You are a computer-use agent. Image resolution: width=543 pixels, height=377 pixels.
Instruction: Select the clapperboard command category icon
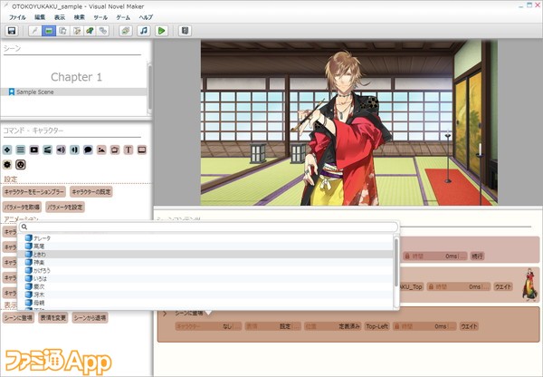click(x=47, y=150)
